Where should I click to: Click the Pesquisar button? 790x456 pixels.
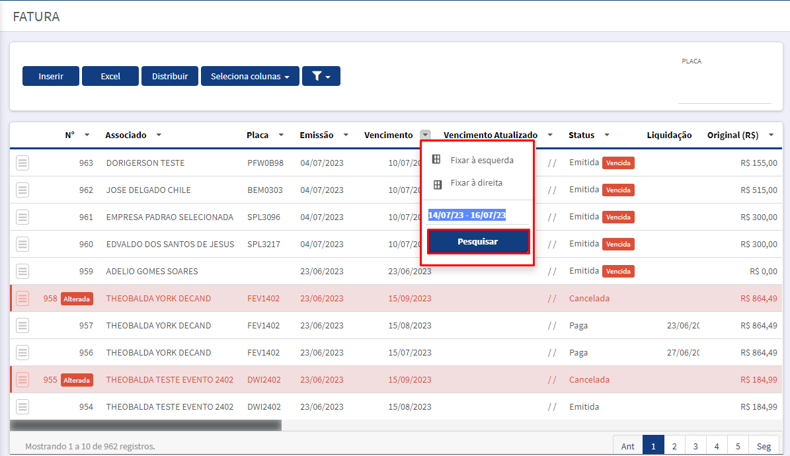point(477,242)
